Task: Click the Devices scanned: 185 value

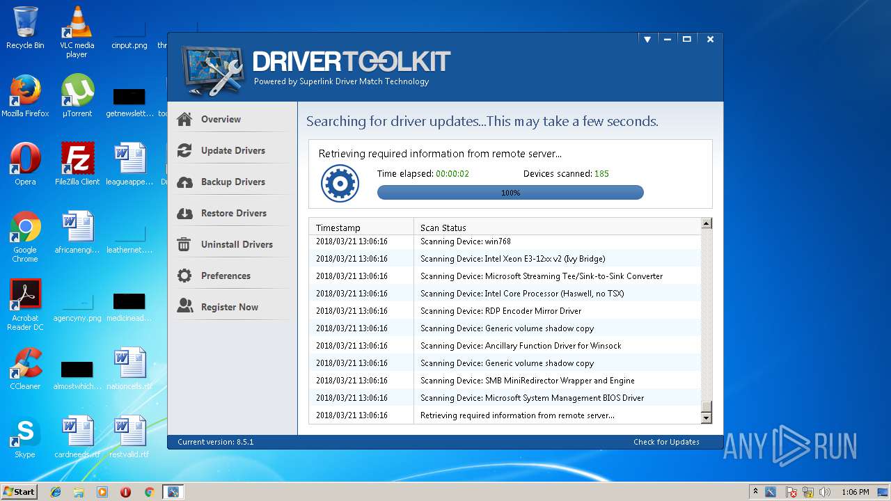Action: (601, 173)
